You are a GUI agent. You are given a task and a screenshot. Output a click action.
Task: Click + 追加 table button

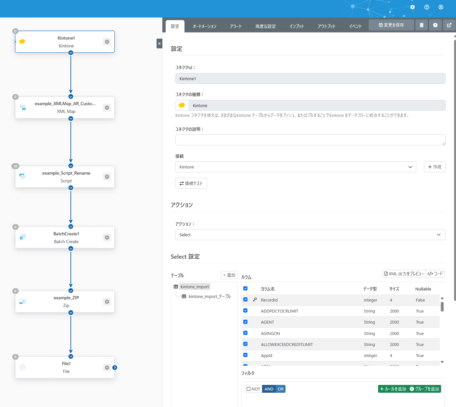point(229,275)
